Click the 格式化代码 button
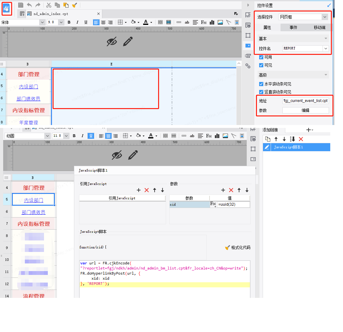This screenshot has width=343, height=332. (x=237, y=247)
